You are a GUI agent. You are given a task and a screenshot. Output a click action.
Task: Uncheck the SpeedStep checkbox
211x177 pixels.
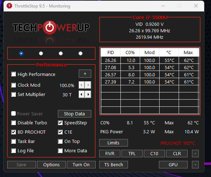pyautogui.click(x=60, y=123)
